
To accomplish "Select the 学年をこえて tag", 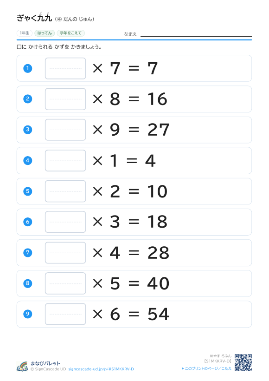I will 71,33.
